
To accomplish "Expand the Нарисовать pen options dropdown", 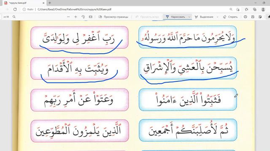I will [189, 17].
